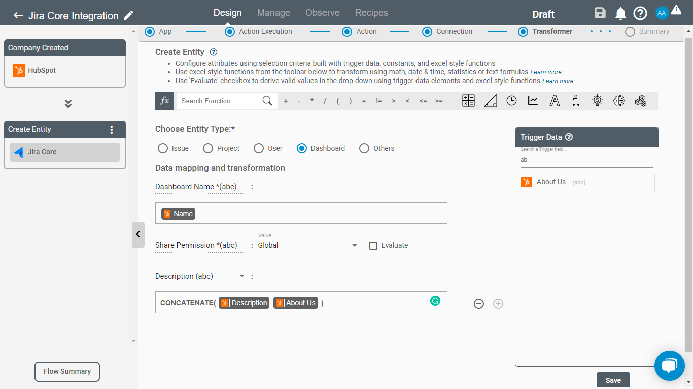Insert the not-equal operator
Viewport: 693px width, 389px height.
(378, 101)
